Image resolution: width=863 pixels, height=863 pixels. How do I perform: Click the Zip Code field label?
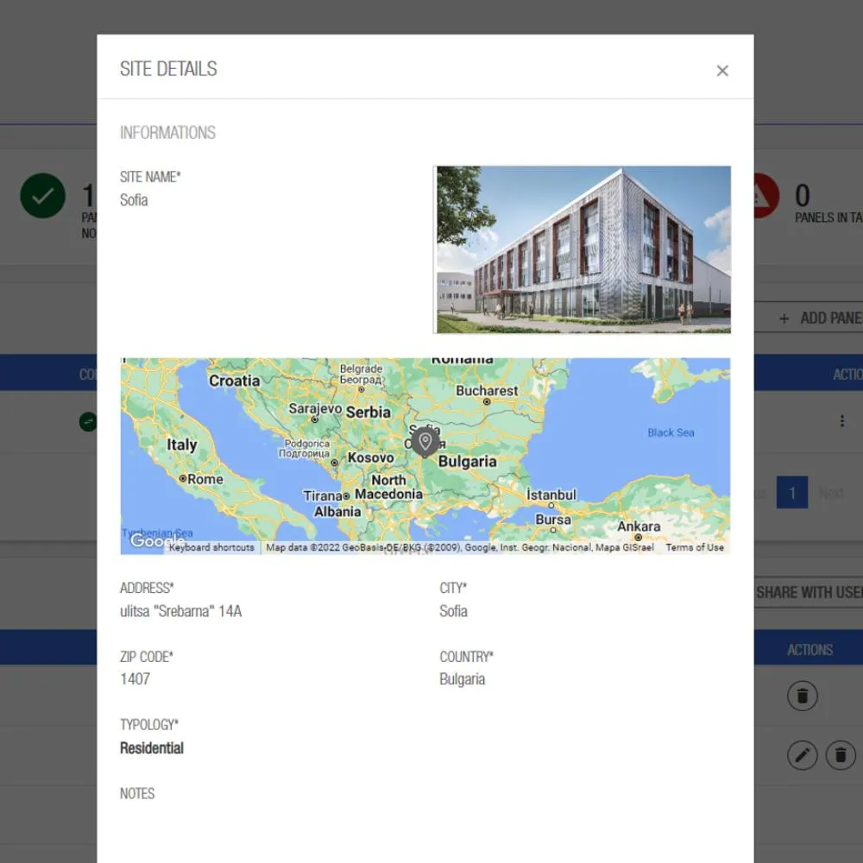click(x=147, y=657)
